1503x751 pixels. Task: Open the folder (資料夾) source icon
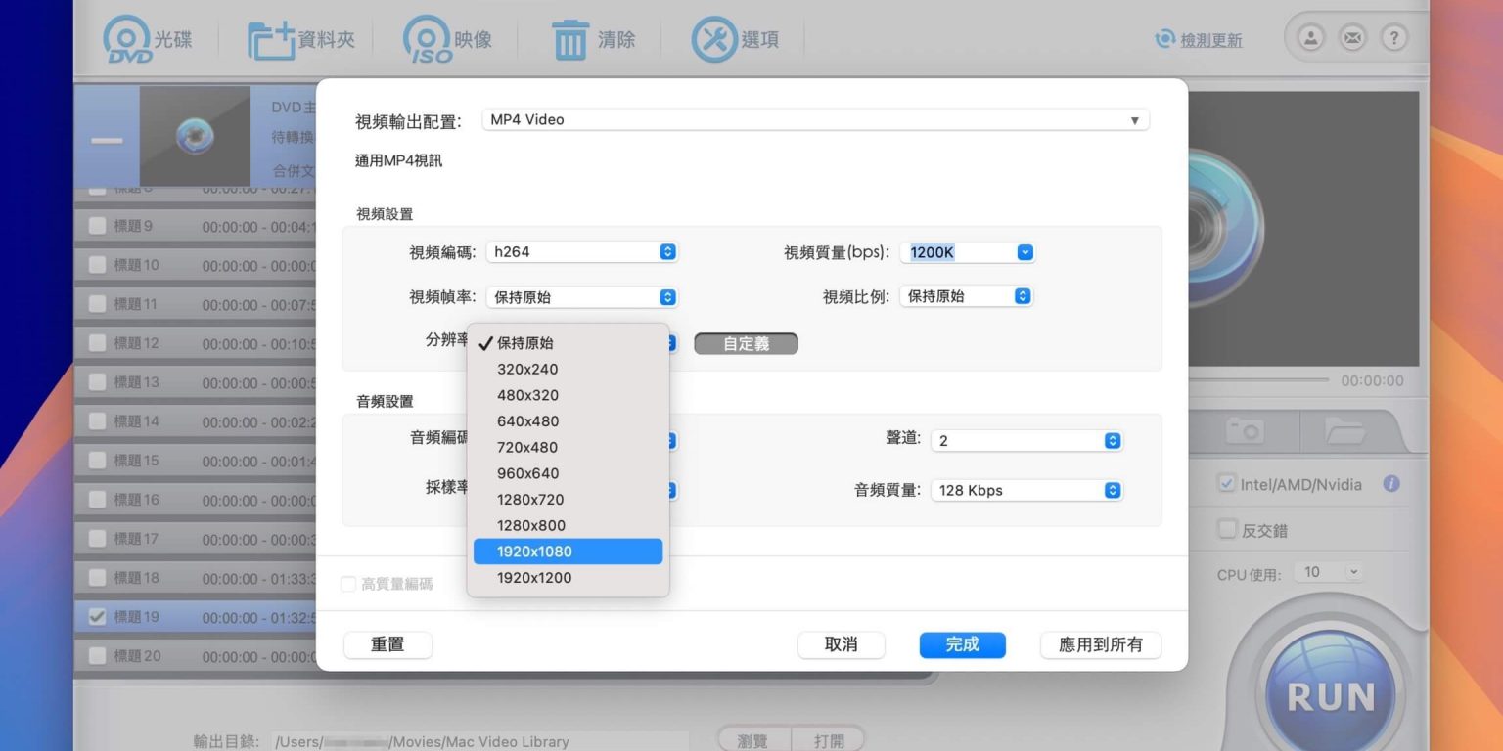pos(271,40)
